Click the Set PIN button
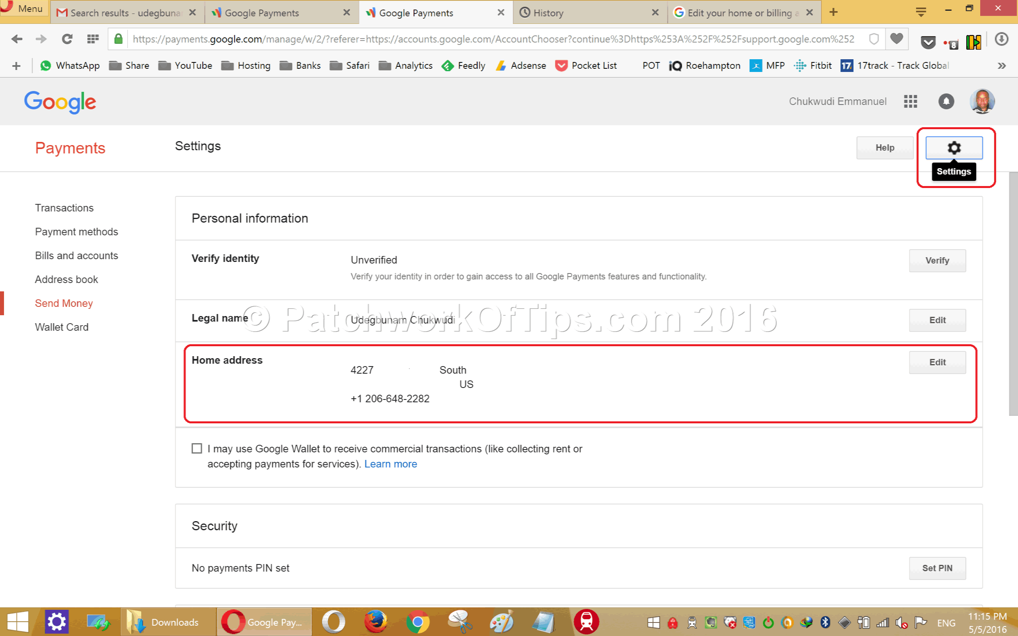1018x636 pixels. [x=937, y=568]
